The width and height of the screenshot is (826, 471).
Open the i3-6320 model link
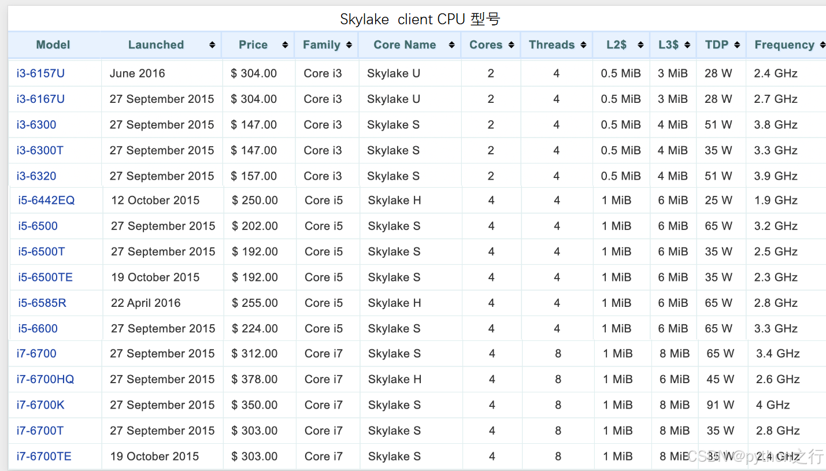[36, 176]
